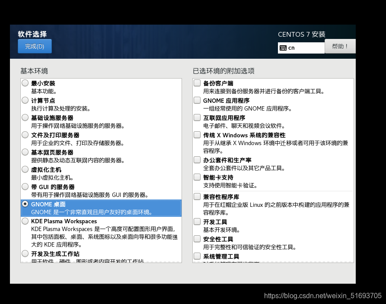Enable 智能卡支持 checkbox

(197, 177)
